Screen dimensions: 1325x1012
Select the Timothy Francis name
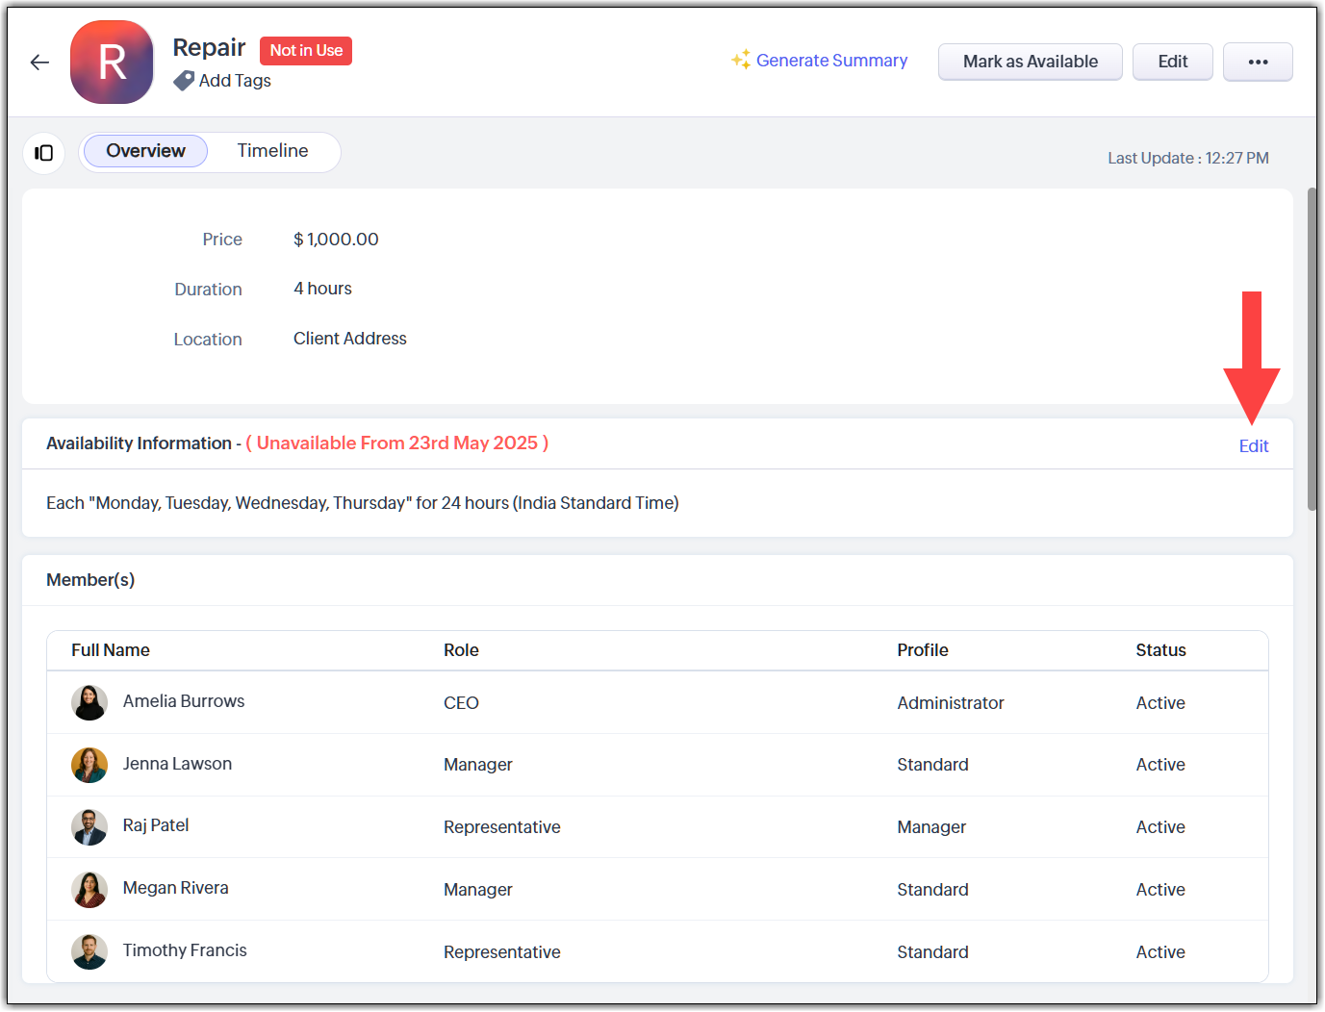pyautogui.click(x=185, y=950)
